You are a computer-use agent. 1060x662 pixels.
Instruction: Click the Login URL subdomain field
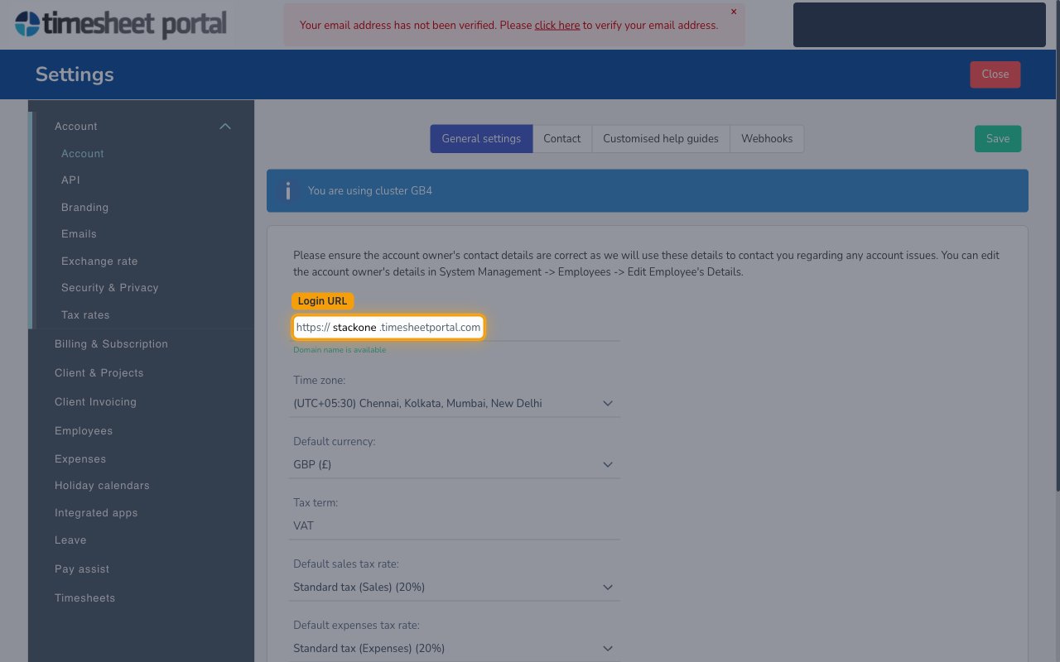[354, 328]
